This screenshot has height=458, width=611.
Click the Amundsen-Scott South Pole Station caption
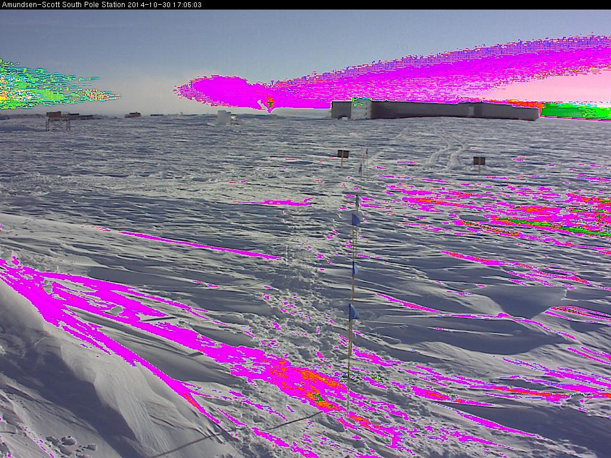tap(63, 5)
